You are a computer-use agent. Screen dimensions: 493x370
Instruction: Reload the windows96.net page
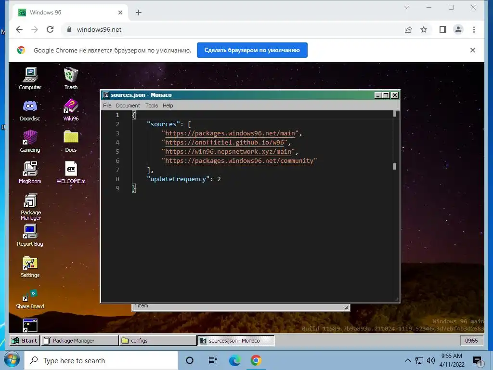coord(50,29)
